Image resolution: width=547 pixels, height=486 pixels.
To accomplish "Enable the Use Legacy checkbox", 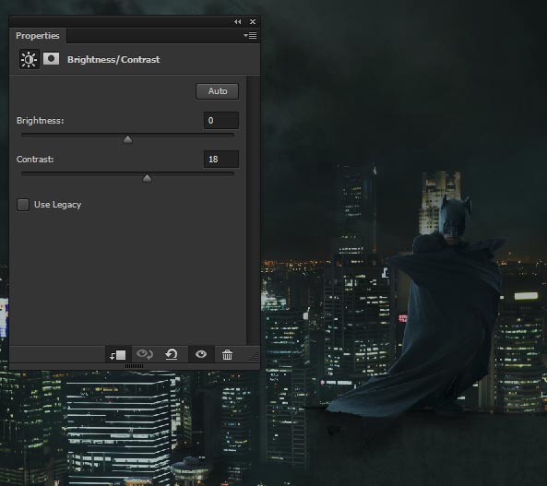I will click(23, 205).
